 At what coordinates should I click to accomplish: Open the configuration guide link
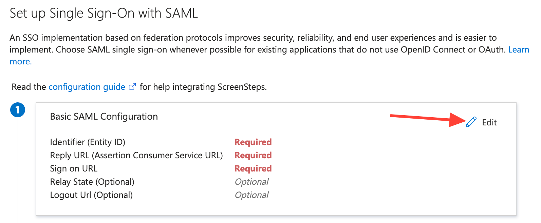coord(87,87)
